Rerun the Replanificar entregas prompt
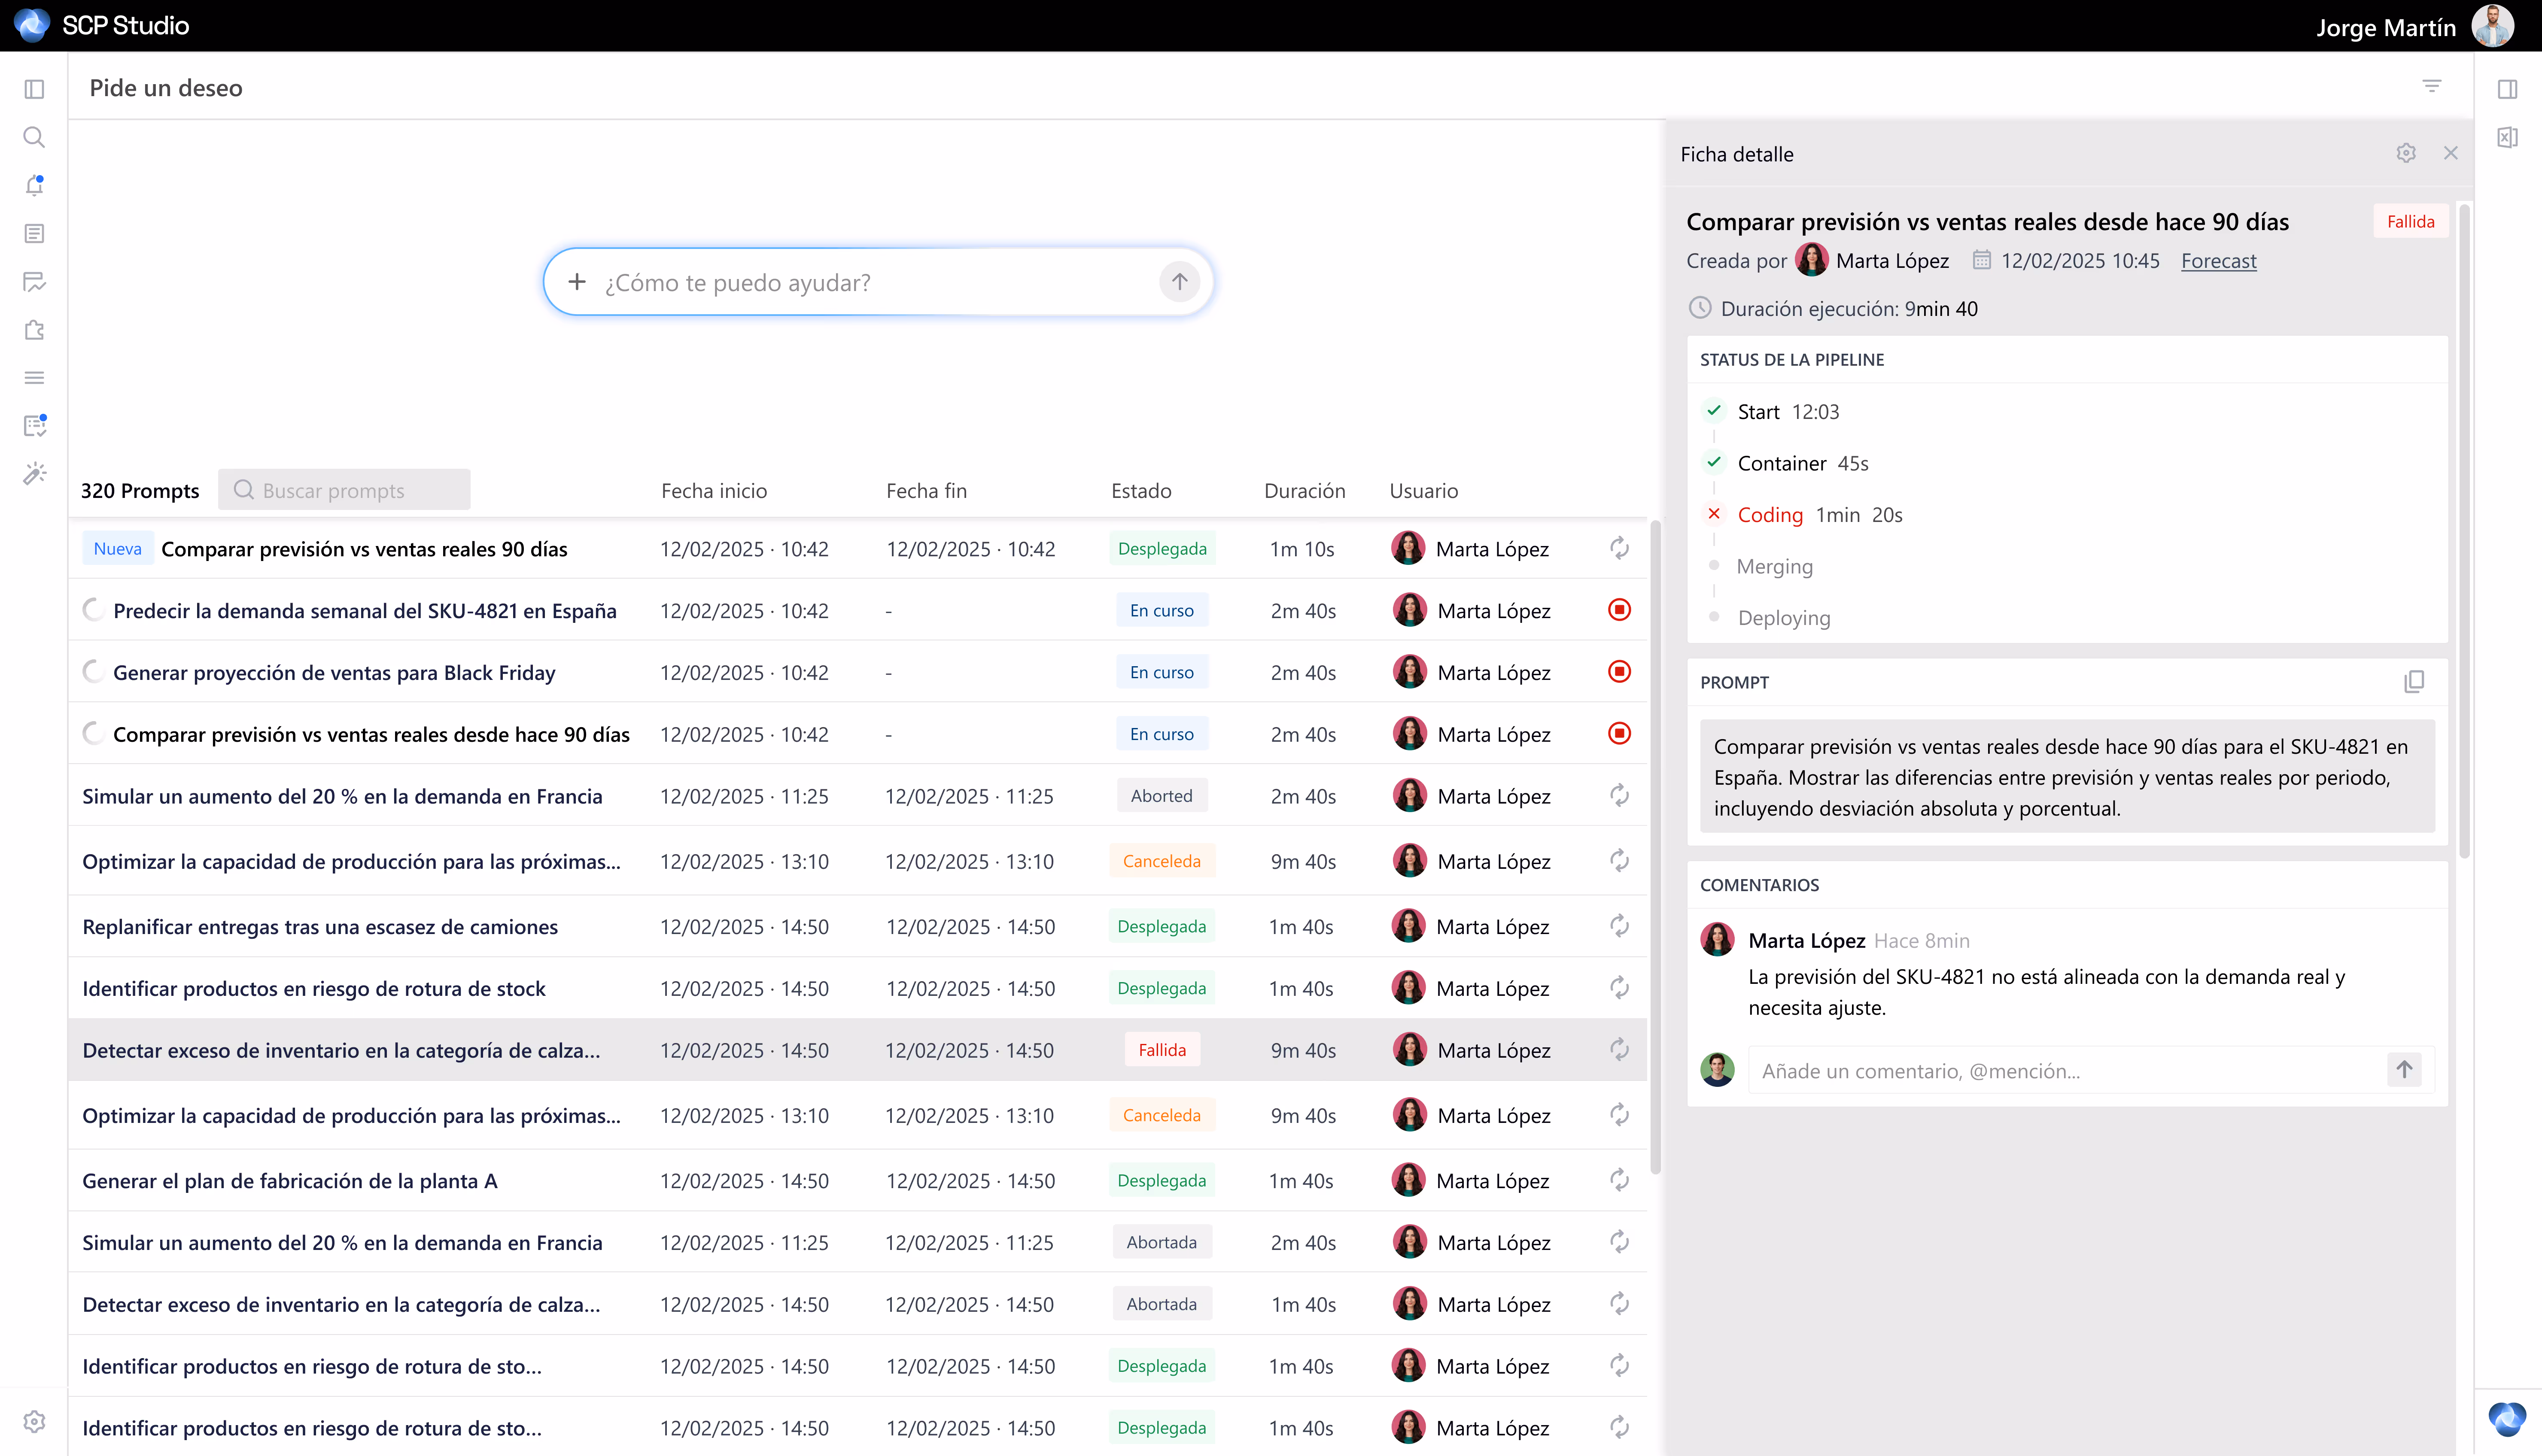2542x1456 pixels. coord(1619,926)
